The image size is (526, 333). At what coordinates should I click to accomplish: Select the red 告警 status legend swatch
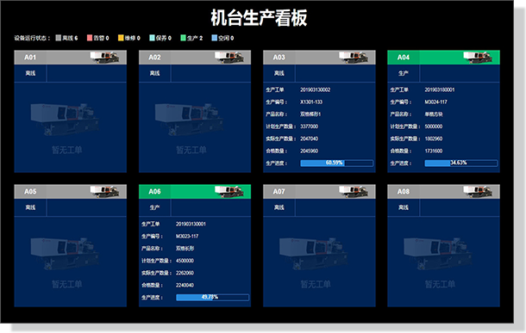point(90,38)
